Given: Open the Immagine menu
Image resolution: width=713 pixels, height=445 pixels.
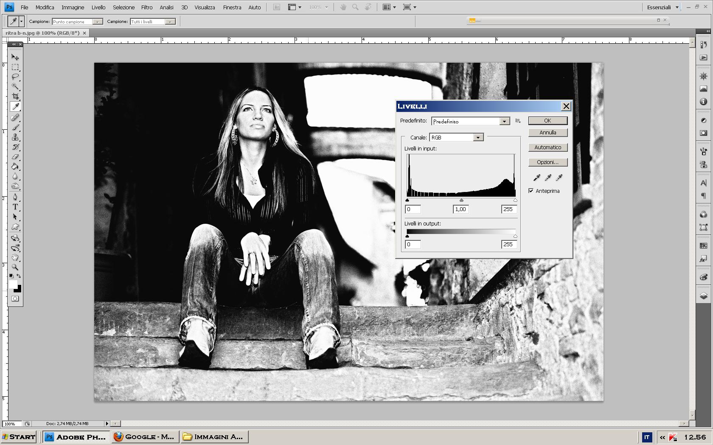Looking at the screenshot, I should pos(73,7).
